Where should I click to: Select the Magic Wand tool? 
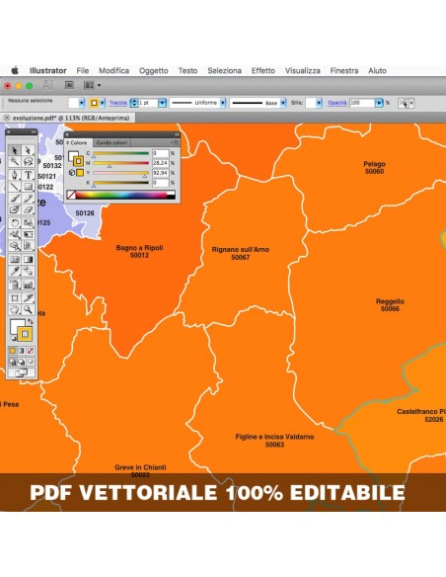(15, 162)
